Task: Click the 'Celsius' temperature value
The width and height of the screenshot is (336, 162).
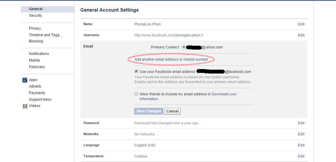Action: click(140, 156)
